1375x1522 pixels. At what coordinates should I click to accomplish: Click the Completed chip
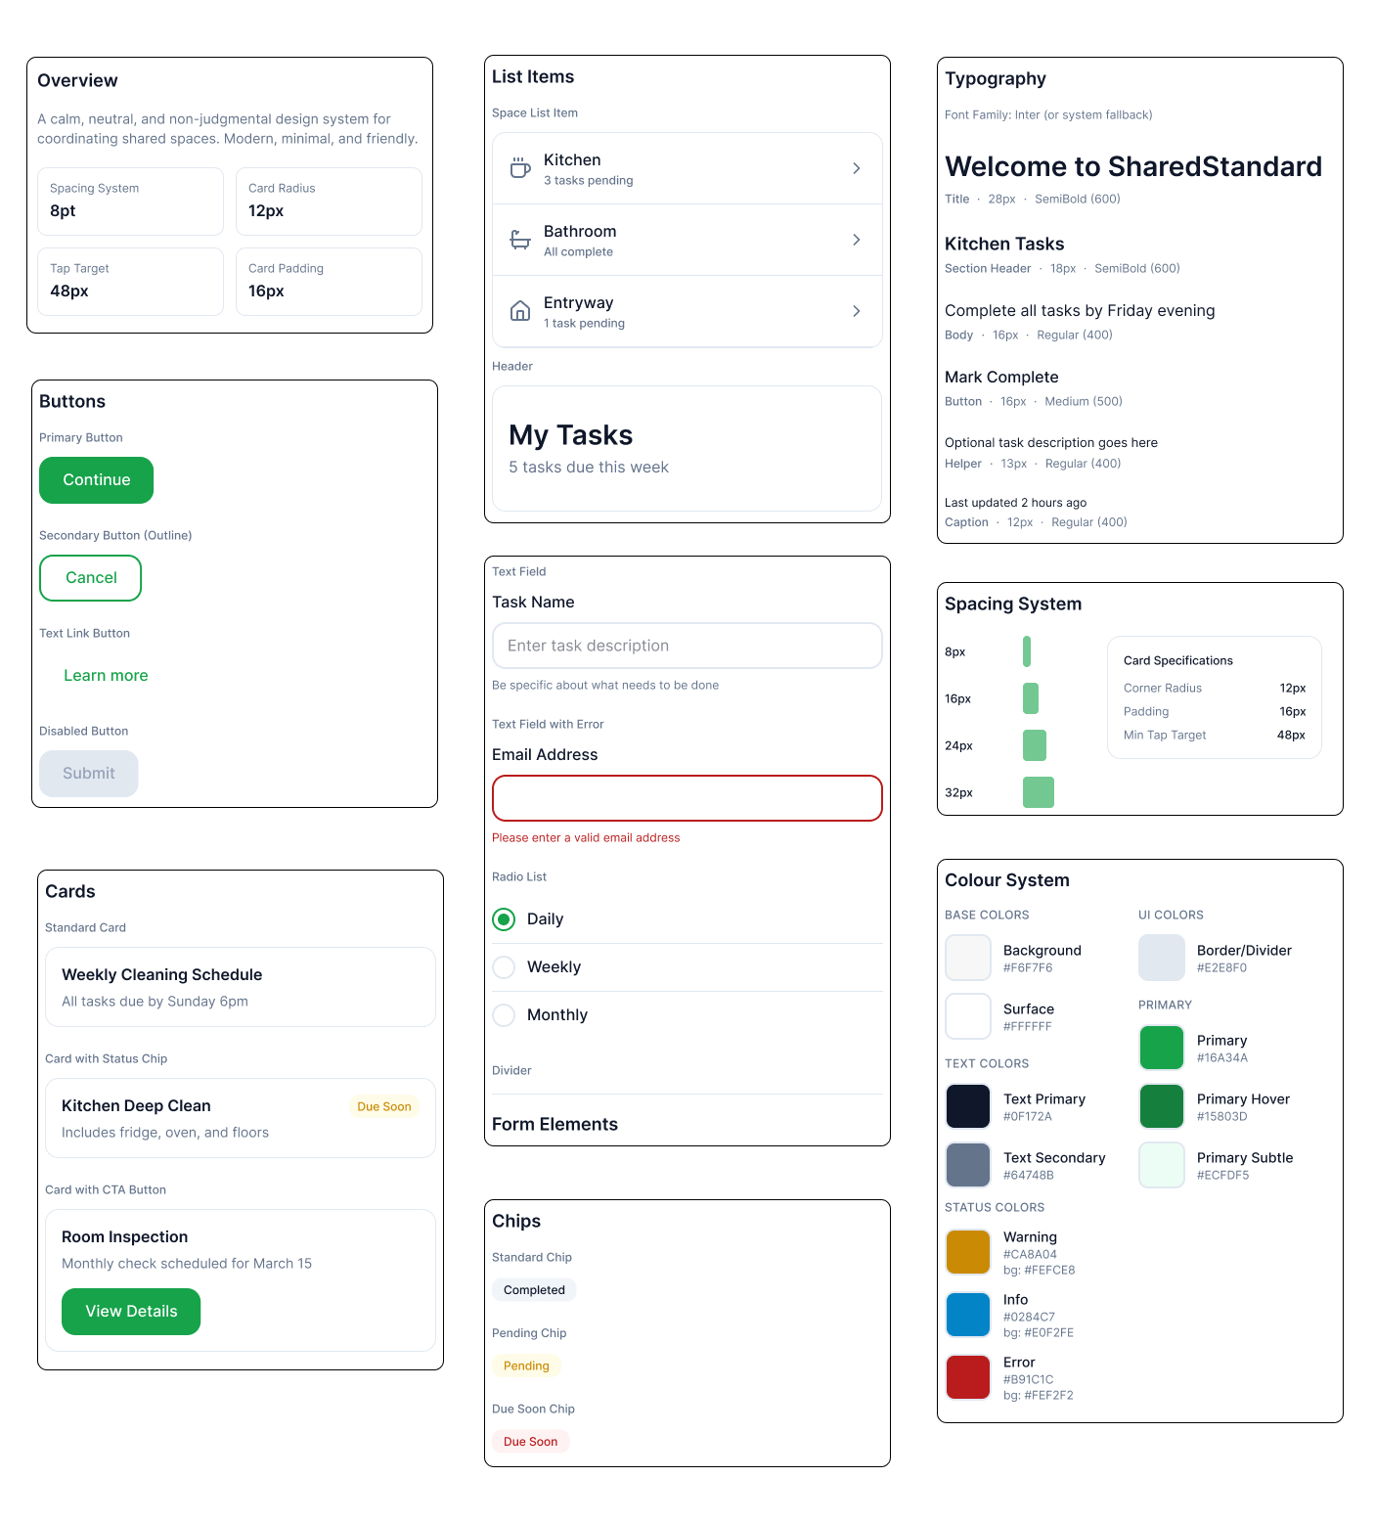point(534,1290)
